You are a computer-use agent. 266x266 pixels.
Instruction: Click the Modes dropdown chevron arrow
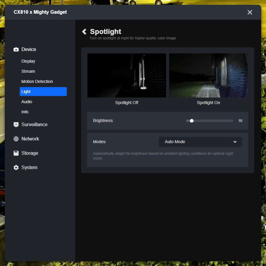pos(235,142)
